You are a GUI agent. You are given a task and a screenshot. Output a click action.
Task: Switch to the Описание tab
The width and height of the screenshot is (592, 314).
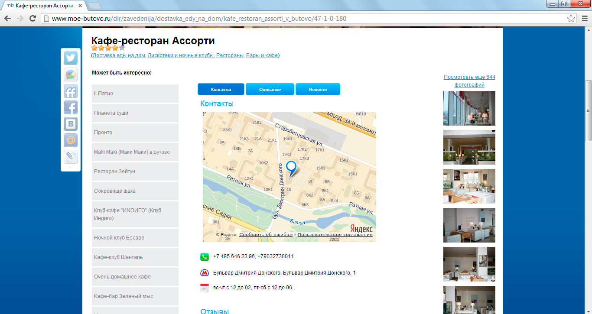(x=270, y=89)
